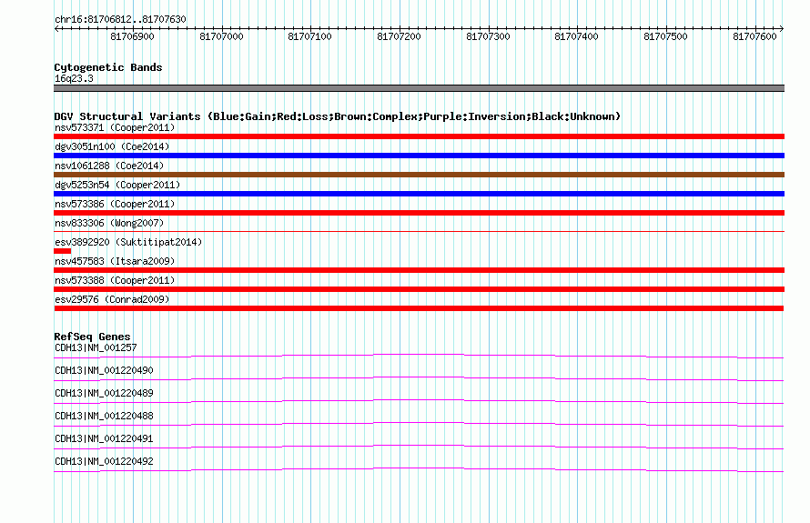Screen dimensions: 810x523
Task: Click the magenta line of CDH13|NM_001220490
Action: [x=419, y=378]
